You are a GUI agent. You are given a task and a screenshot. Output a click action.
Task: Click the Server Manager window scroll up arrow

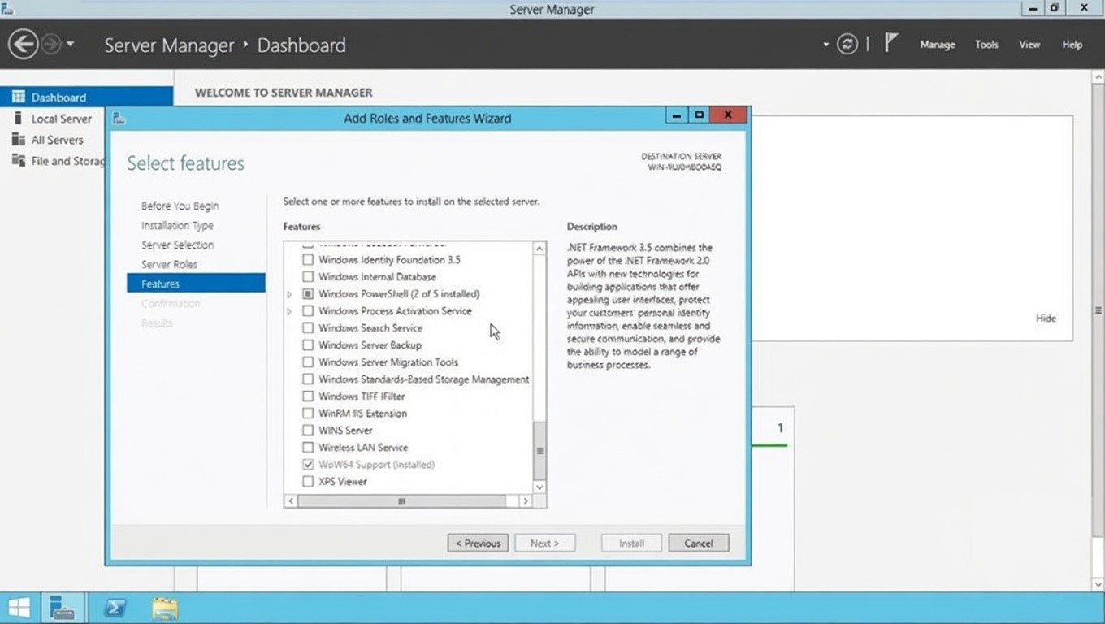click(x=1098, y=76)
